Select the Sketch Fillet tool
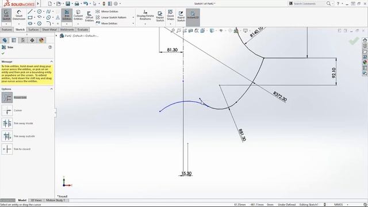 click(x=48, y=24)
